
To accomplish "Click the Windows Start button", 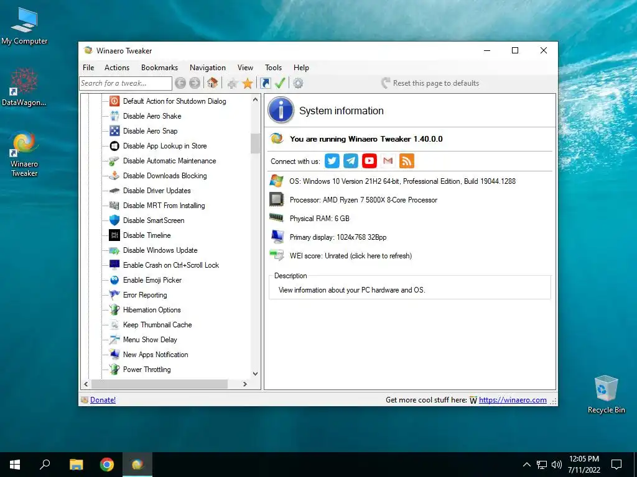I will [15, 465].
